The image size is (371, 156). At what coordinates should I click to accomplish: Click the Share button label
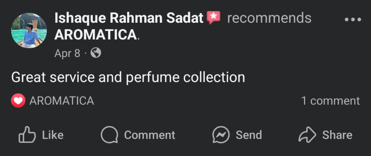[337, 135]
